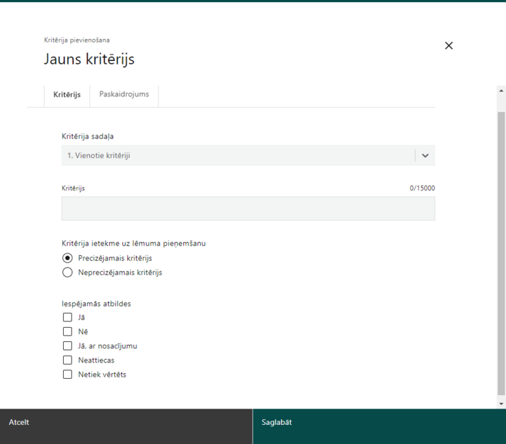
Task: Click the 'Kritērija sadaļa' label
Action: [88, 136]
